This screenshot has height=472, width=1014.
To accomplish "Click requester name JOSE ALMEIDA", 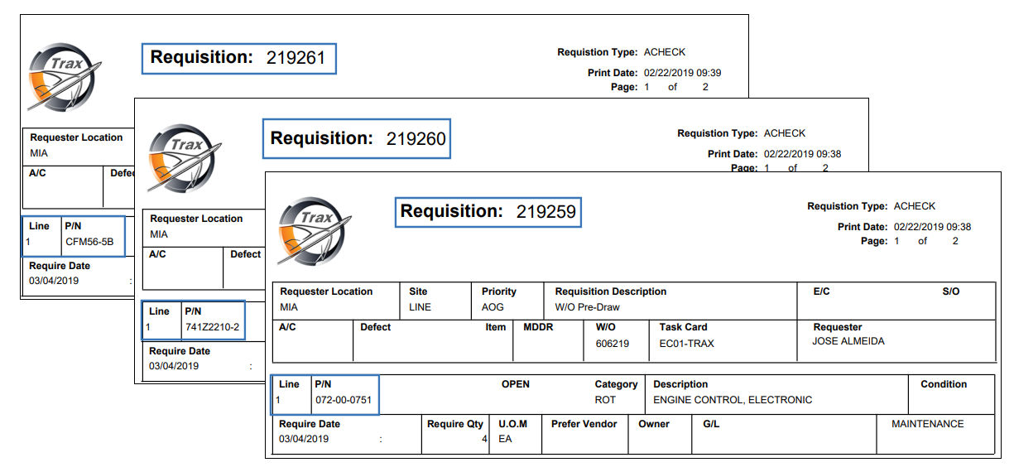I will point(848,340).
